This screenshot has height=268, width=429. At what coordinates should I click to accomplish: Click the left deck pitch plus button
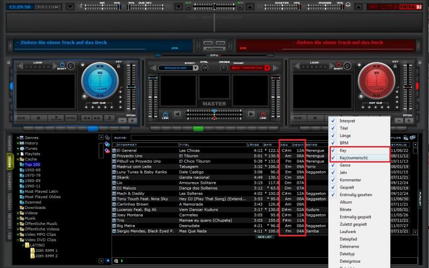132,120
